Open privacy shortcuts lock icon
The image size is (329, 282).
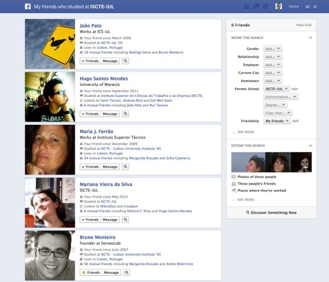pyautogui.click(x=308, y=7)
